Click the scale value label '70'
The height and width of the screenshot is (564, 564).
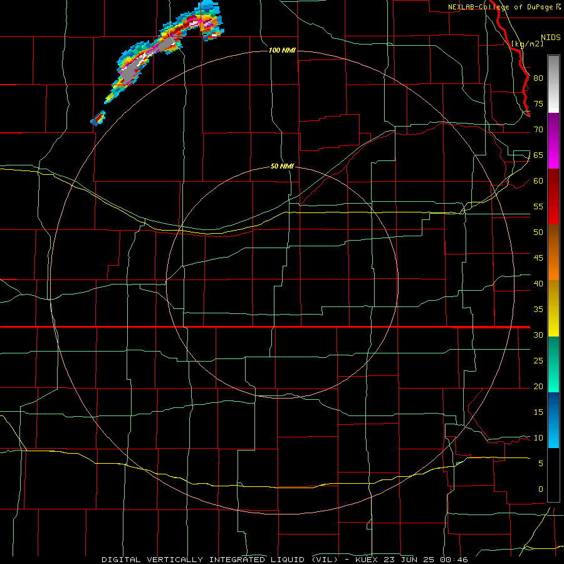tap(538, 130)
